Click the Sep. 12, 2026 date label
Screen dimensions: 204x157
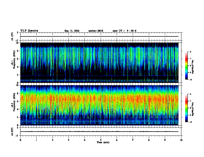72,31
